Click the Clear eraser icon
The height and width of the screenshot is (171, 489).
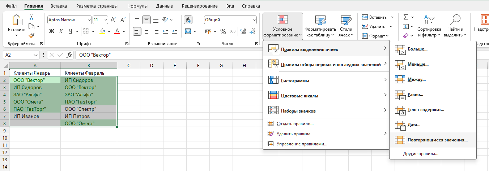pyautogui.click(x=406, y=36)
